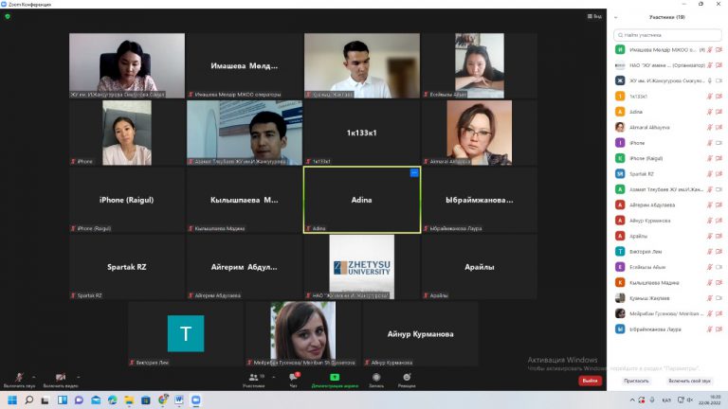Click the Пригласить button in participants panel
This screenshot has height=409, width=728.
pyautogui.click(x=636, y=381)
